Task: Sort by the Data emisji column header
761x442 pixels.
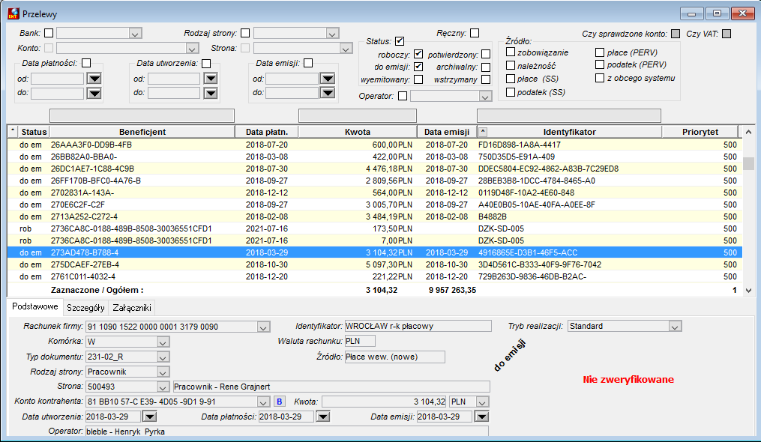Action: [447, 132]
